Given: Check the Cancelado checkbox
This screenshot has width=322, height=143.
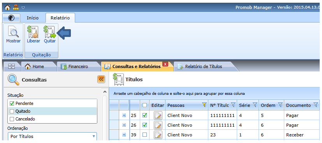Looking at the screenshot, I should click(12, 119).
